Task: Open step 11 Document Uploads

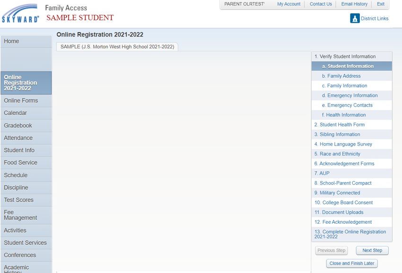Action: tap(339, 212)
